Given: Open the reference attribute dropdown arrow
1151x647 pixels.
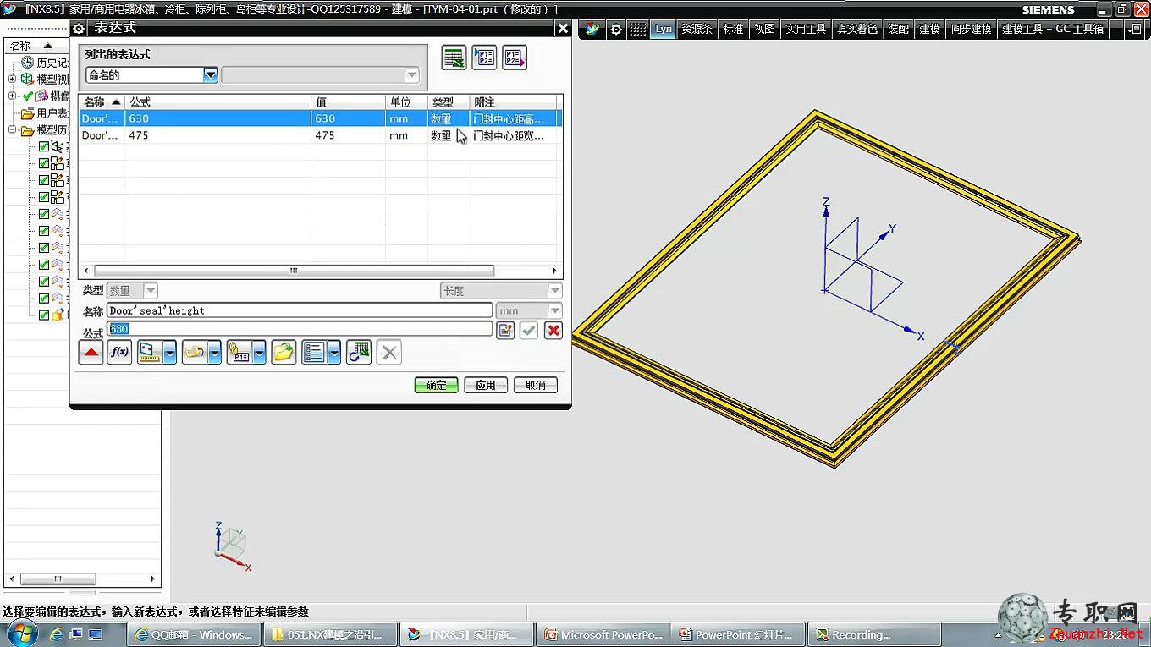Looking at the screenshot, I should click(215, 353).
